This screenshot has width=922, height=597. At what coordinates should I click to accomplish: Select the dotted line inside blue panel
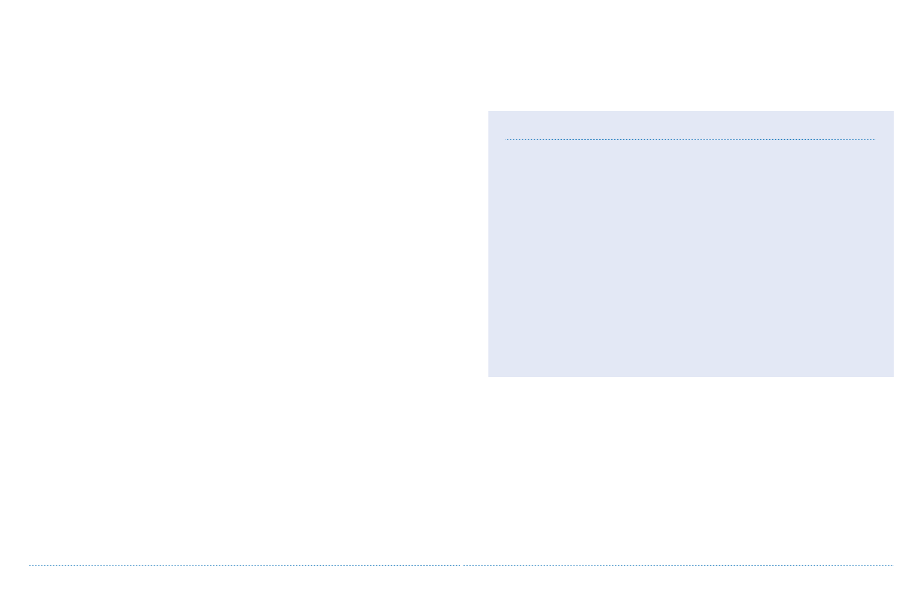(x=690, y=140)
